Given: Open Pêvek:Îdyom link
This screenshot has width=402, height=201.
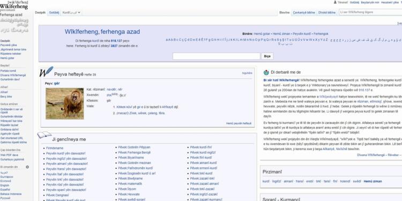Looking at the screenshot, I should click(127, 189).
